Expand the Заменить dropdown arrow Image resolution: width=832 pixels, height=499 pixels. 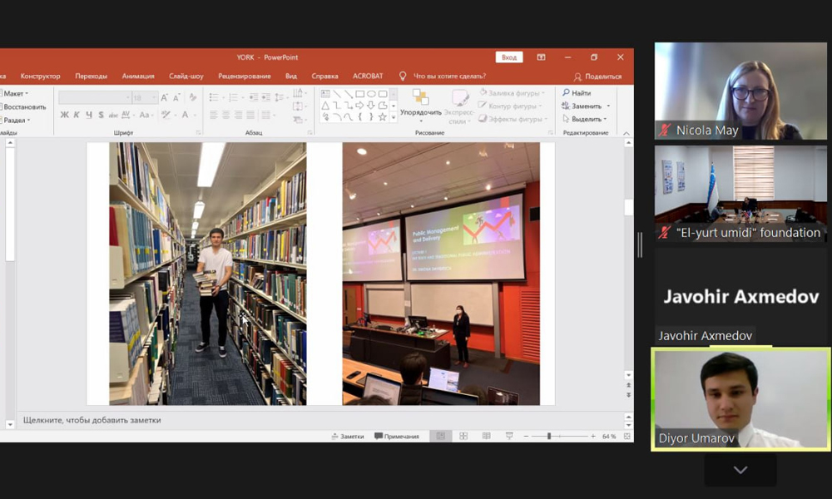(608, 106)
